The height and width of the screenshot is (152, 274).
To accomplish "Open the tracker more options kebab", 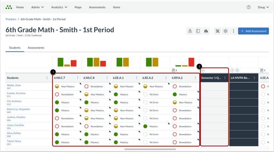I will [x=233, y=31].
